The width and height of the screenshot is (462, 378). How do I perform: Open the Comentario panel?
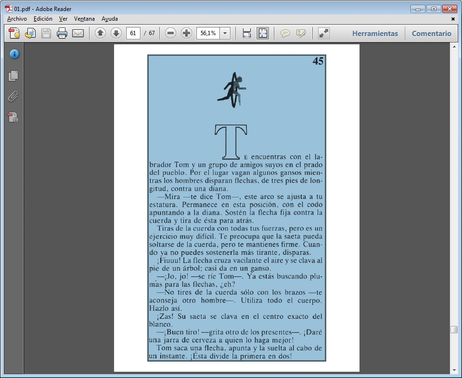point(431,33)
